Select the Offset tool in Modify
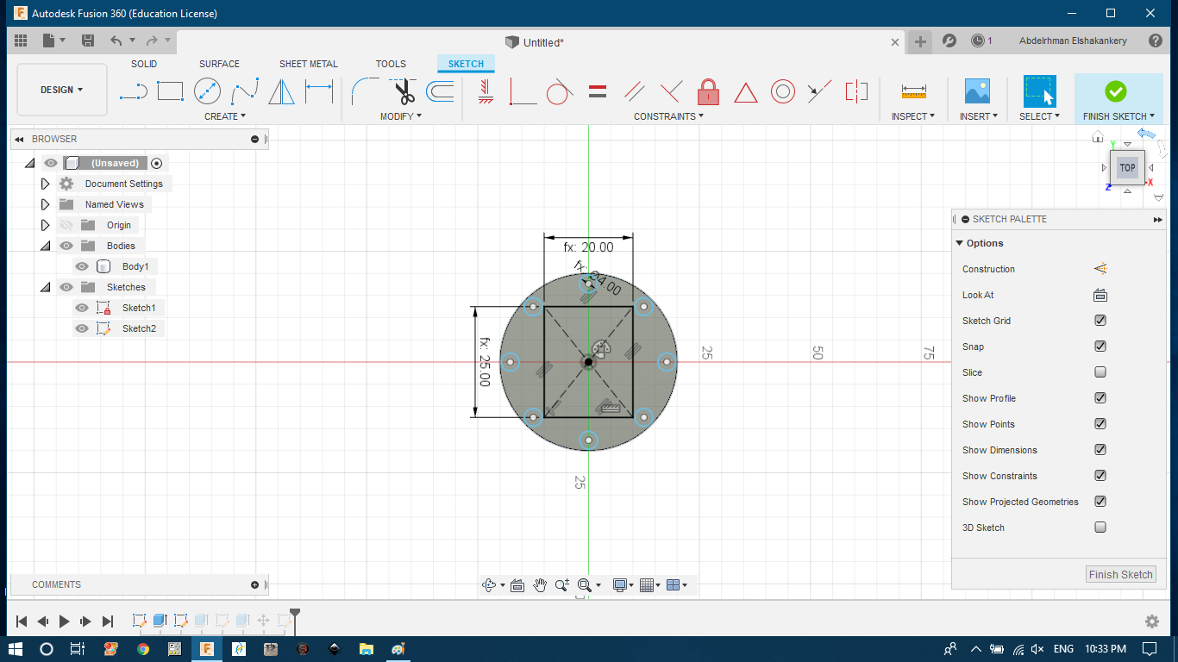1178x662 pixels. click(x=440, y=91)
